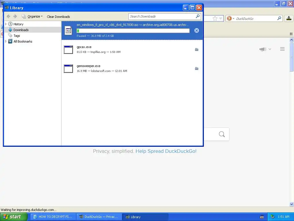Viewport: 294px width, 221px height.
Task: Select the gpcax.exe download entry
Action: click(x=132, y=49)
